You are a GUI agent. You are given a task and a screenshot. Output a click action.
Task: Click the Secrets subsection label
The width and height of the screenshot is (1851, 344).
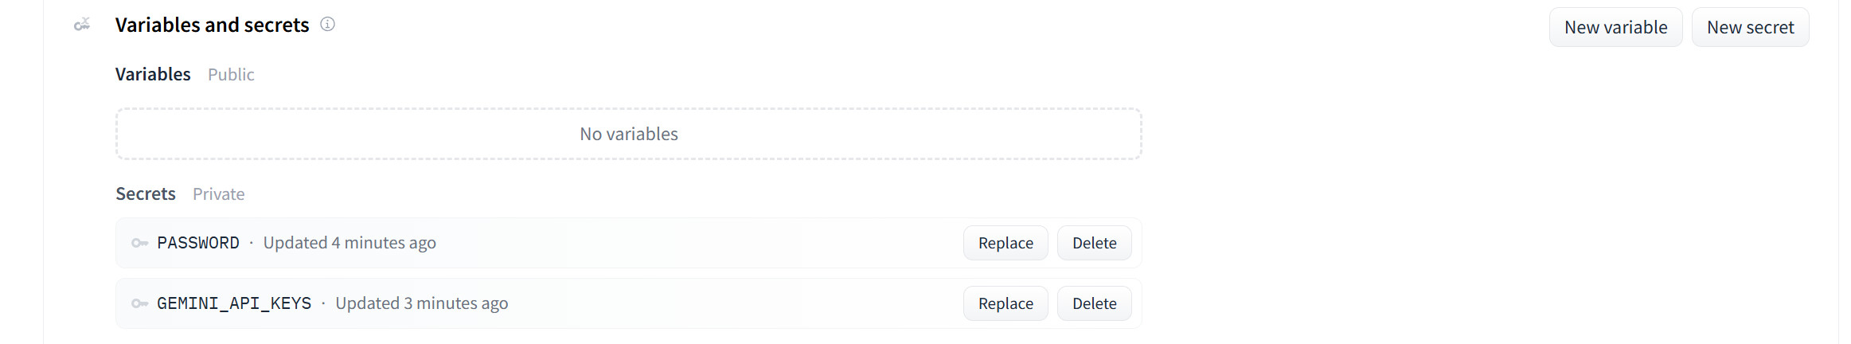pyautogui.click(x=146, y=193)
